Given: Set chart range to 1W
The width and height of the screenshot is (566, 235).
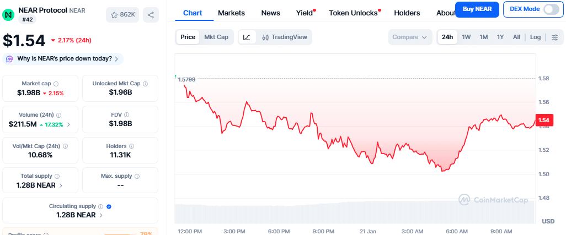Looking at the screenshot, I should pyautogui.click(x=466, y=37).
